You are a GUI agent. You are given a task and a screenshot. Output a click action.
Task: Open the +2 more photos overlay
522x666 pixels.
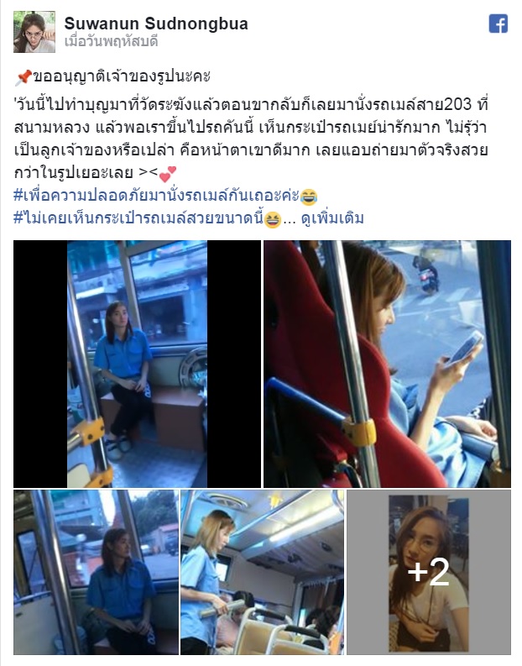[x=429, y=572]
